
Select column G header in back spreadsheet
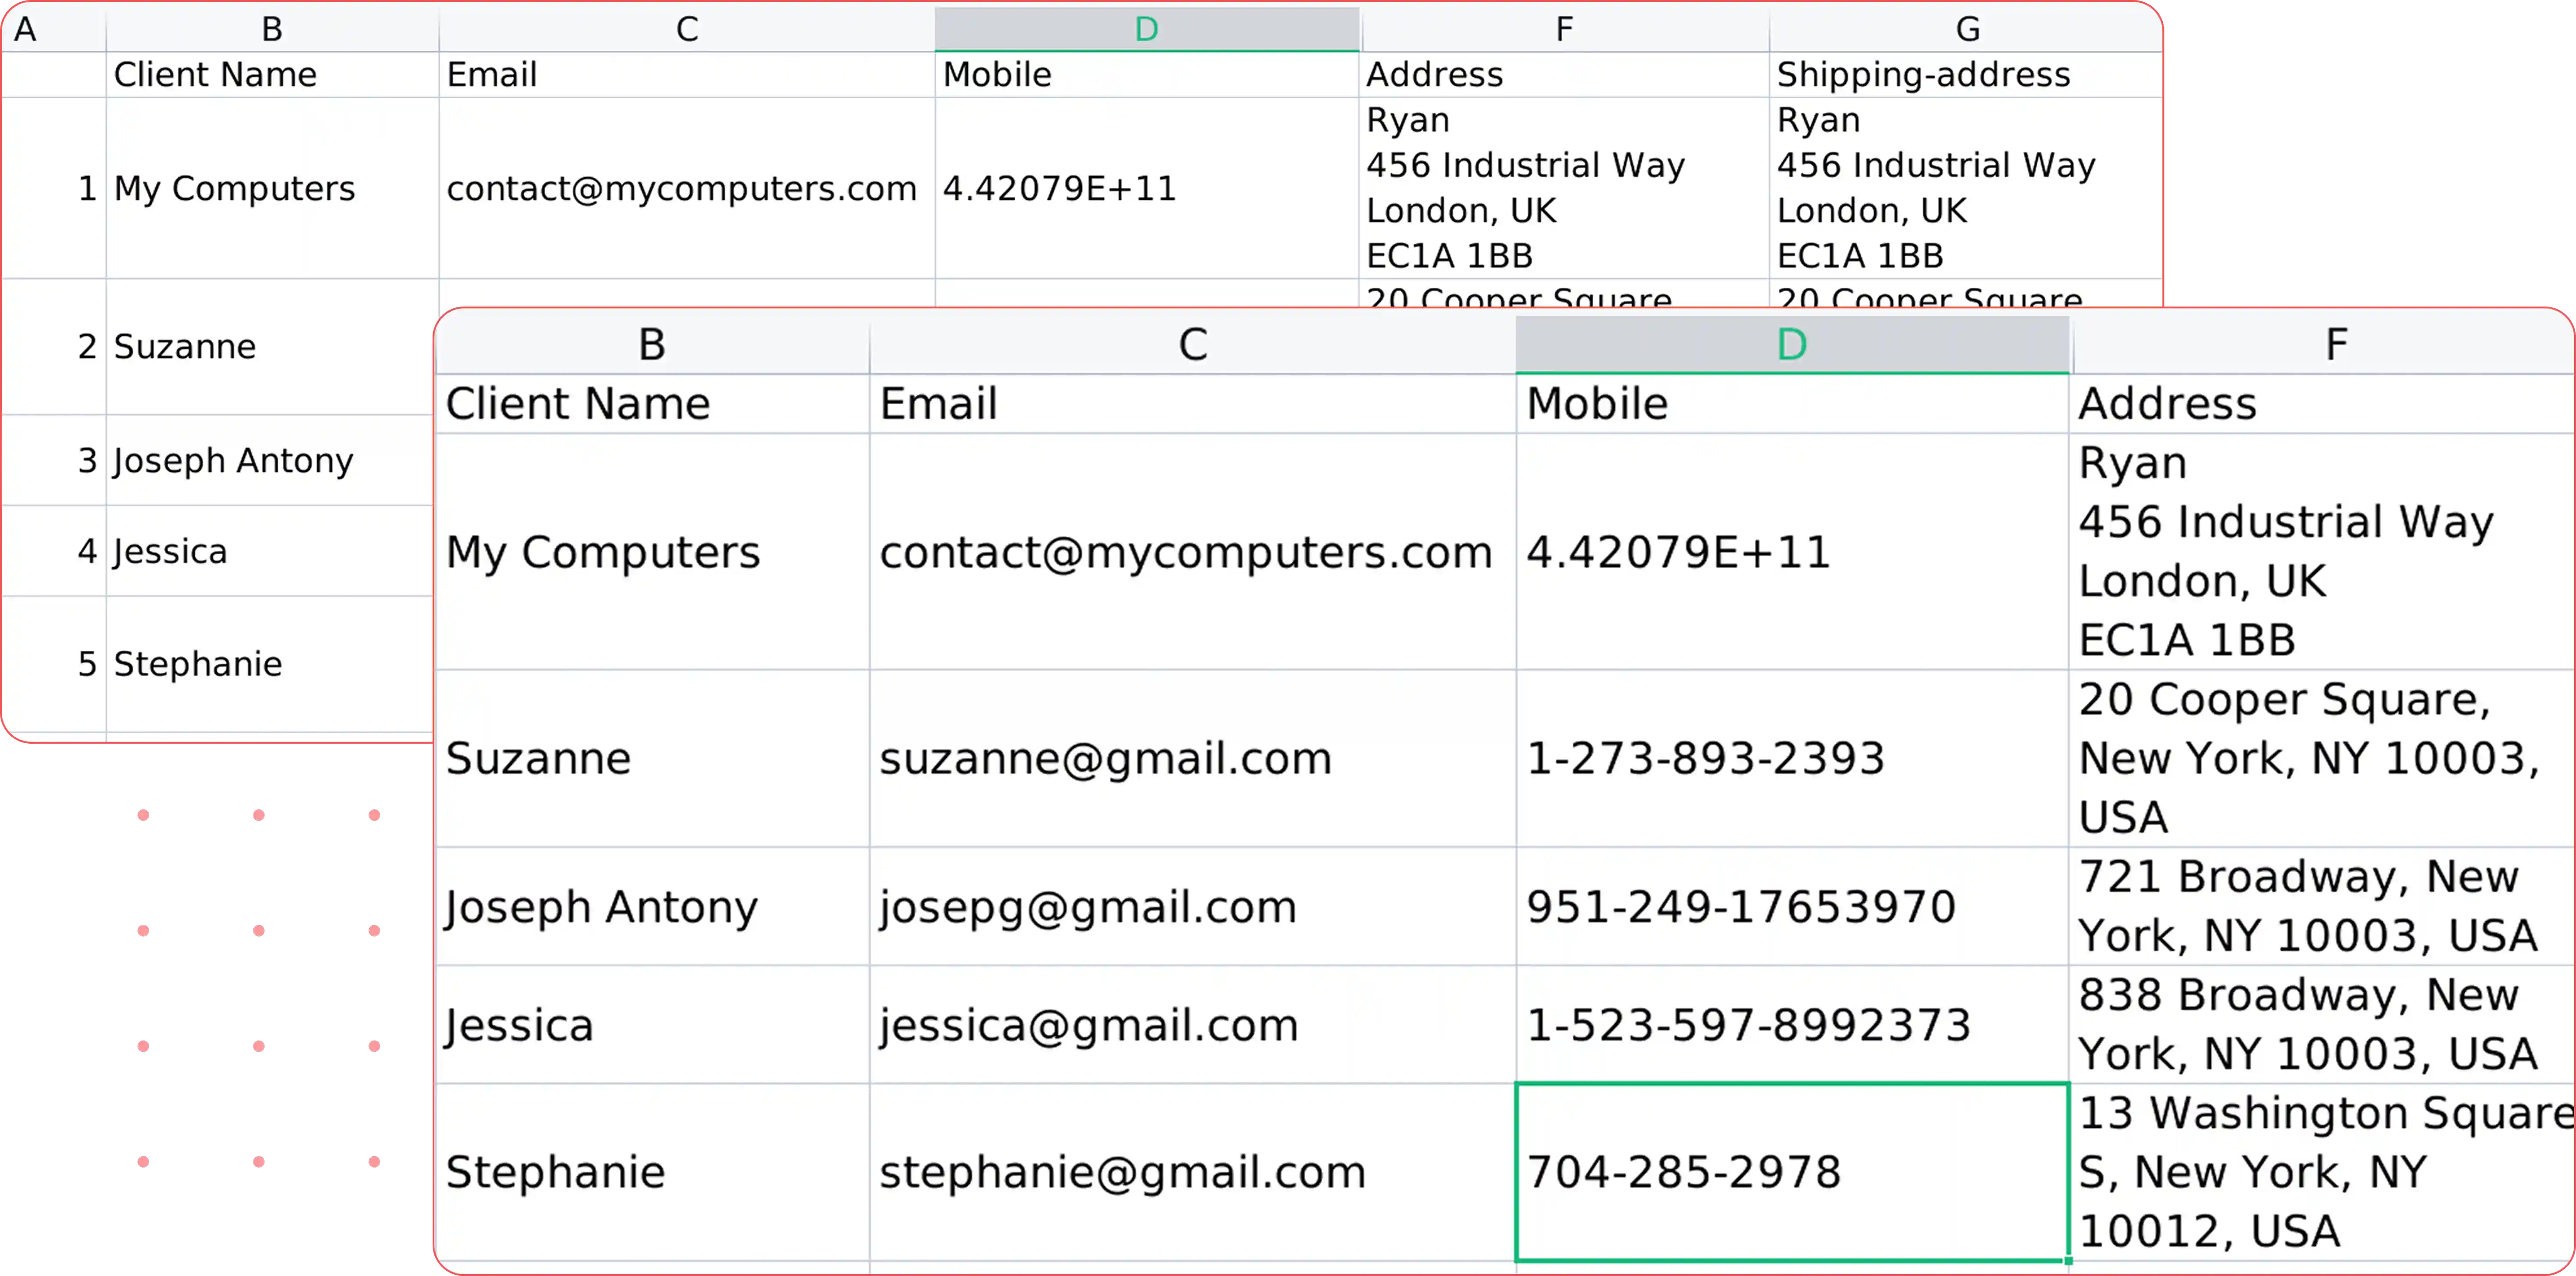click(x=1966, y=29)
